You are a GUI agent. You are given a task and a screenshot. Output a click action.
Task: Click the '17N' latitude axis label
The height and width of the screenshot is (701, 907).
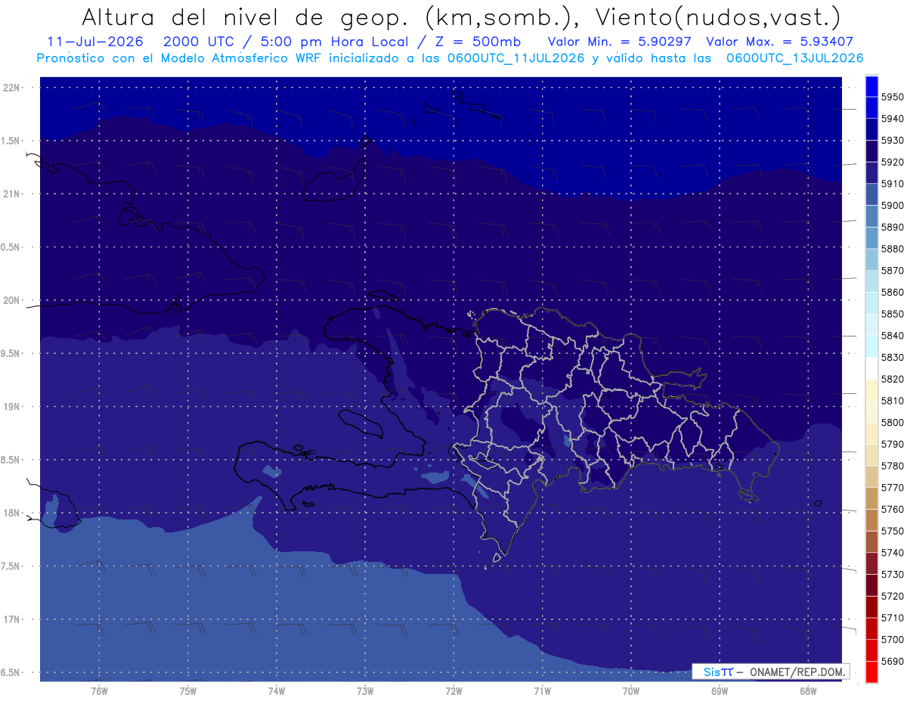pyautogui.click(x=11, y=619)
